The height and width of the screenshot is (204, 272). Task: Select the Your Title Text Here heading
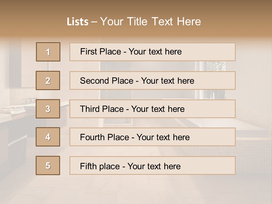pyautogui.click(x=150, y=22)
